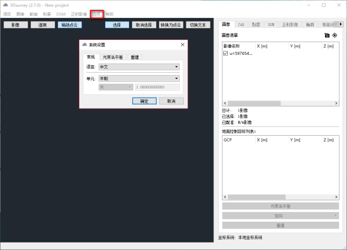
Task: Open the 帮助 menu
Action: coord(109,14)
